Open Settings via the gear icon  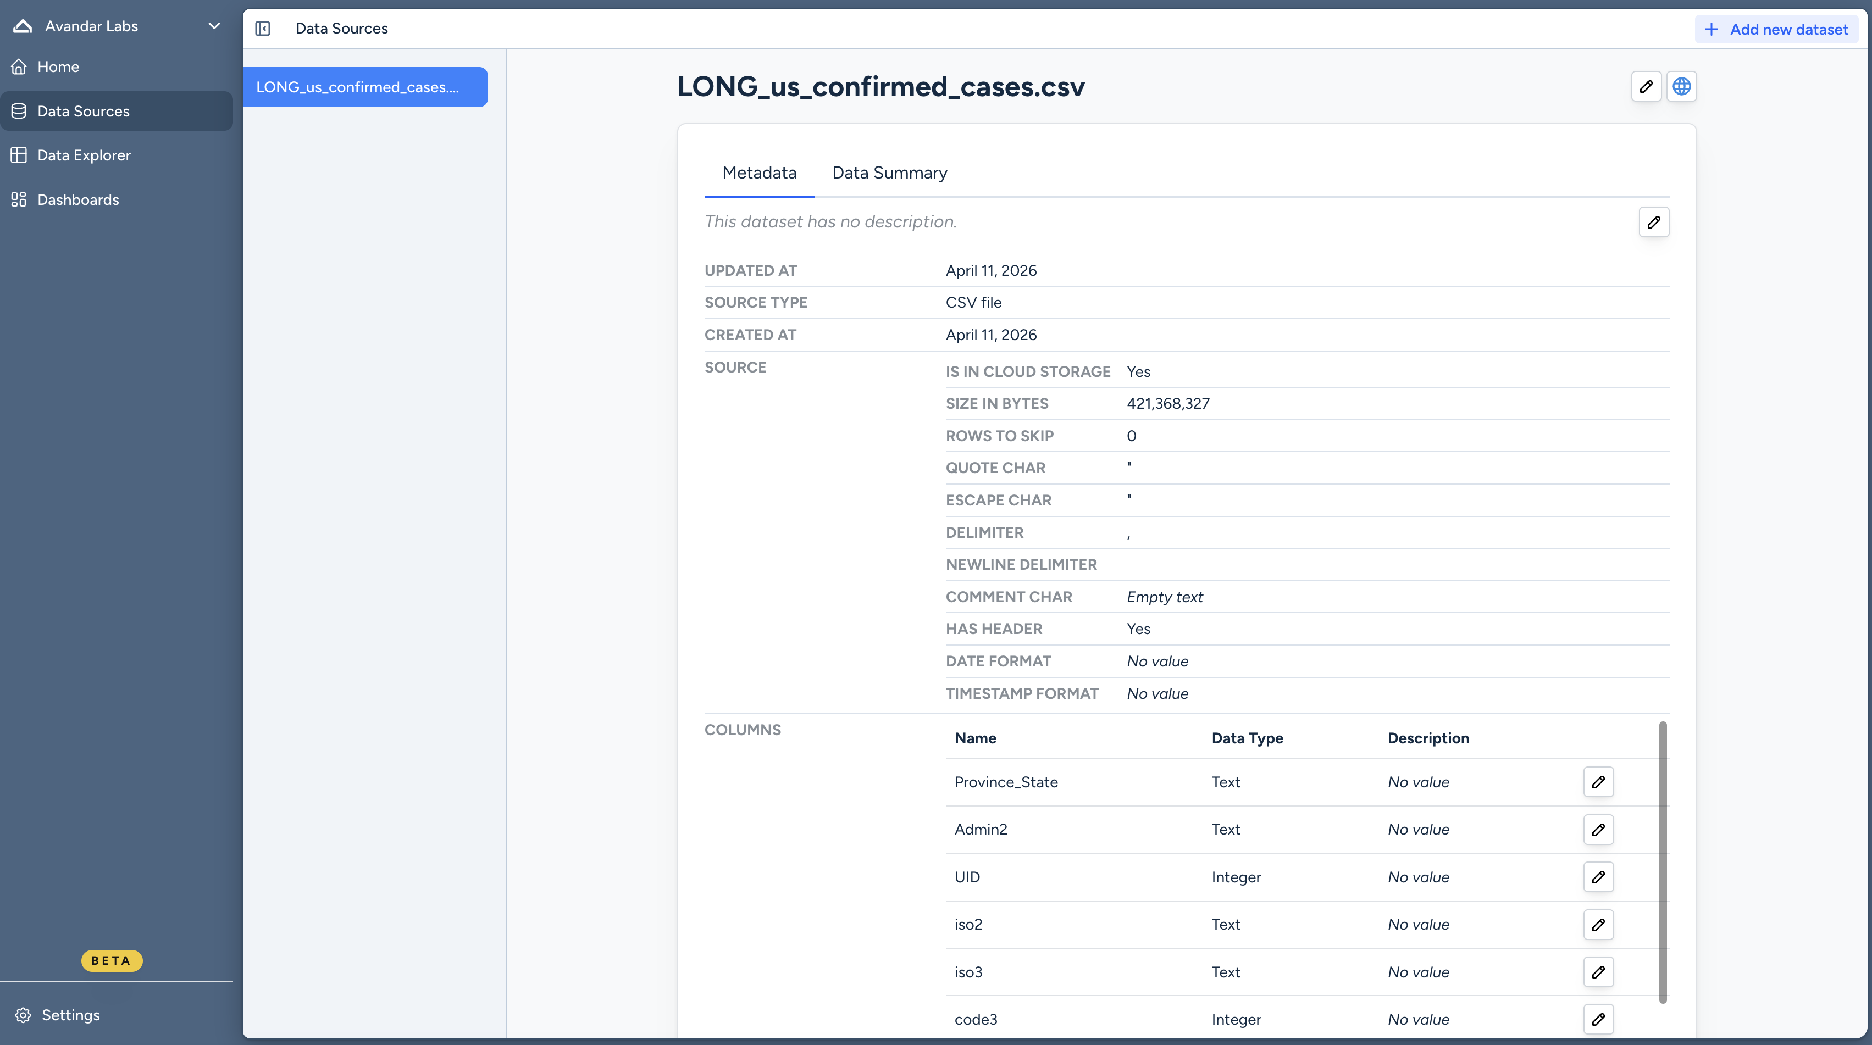click(23, 1014)
